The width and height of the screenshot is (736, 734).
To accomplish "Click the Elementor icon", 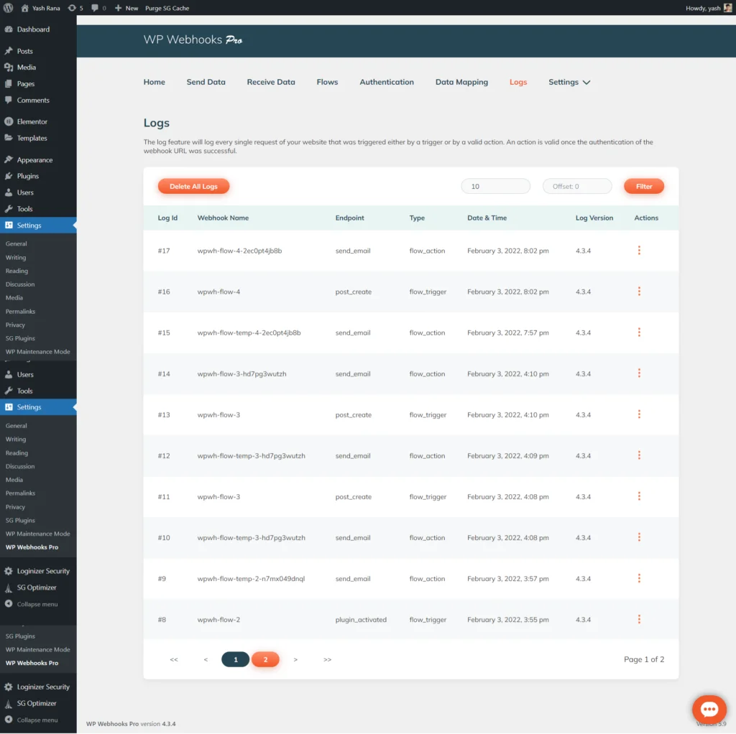I will pyautogui.click(x=9, y=121).
